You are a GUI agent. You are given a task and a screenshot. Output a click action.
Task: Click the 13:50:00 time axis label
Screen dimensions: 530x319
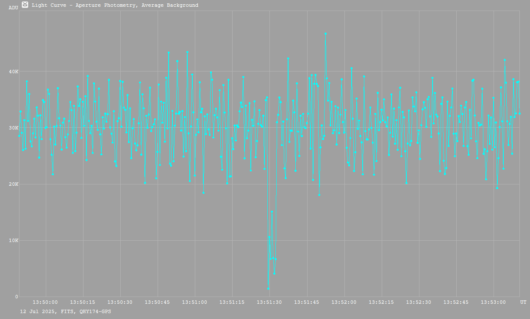(46, 302)
